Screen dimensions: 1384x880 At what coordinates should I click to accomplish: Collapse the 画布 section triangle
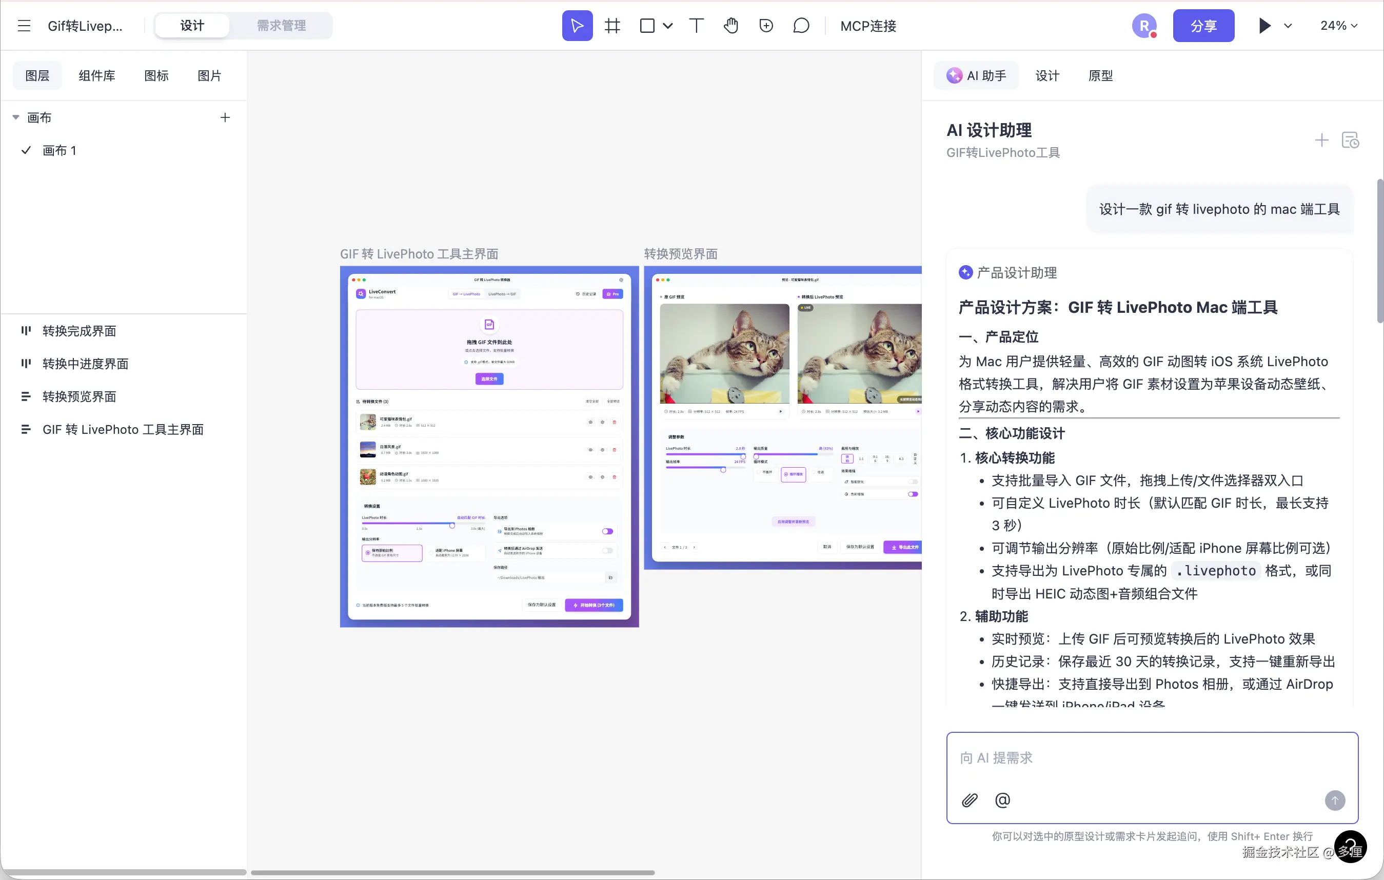pos(16,117)
